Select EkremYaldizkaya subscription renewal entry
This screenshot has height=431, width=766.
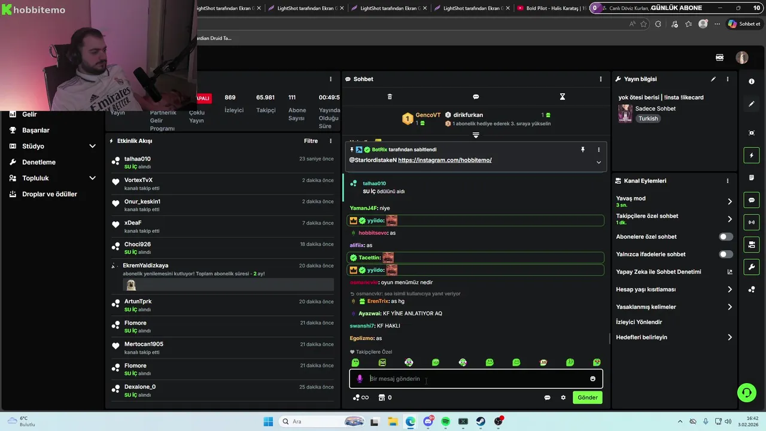pos(223,277)
